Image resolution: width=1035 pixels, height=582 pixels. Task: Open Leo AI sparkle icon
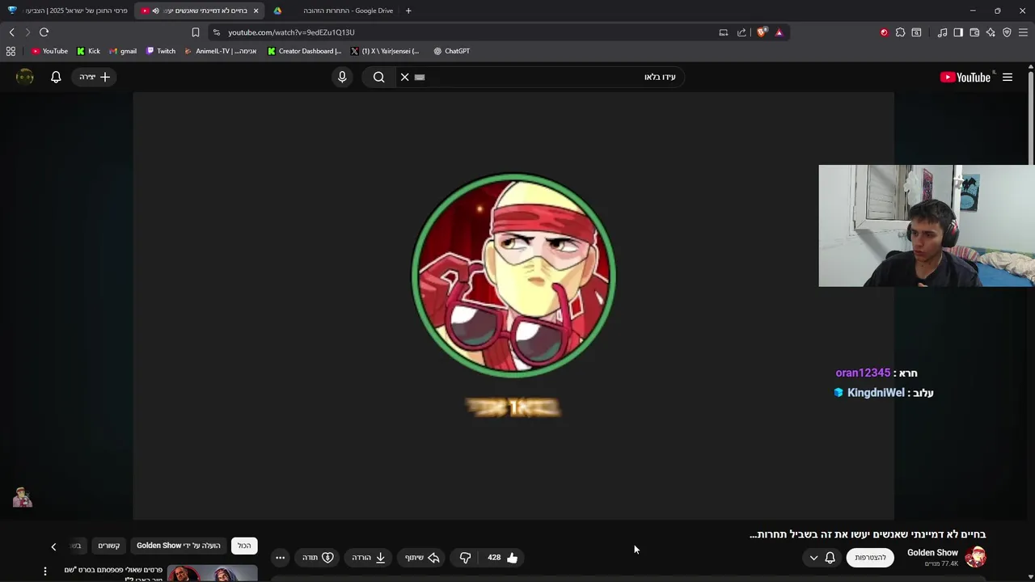pos(991,32)
